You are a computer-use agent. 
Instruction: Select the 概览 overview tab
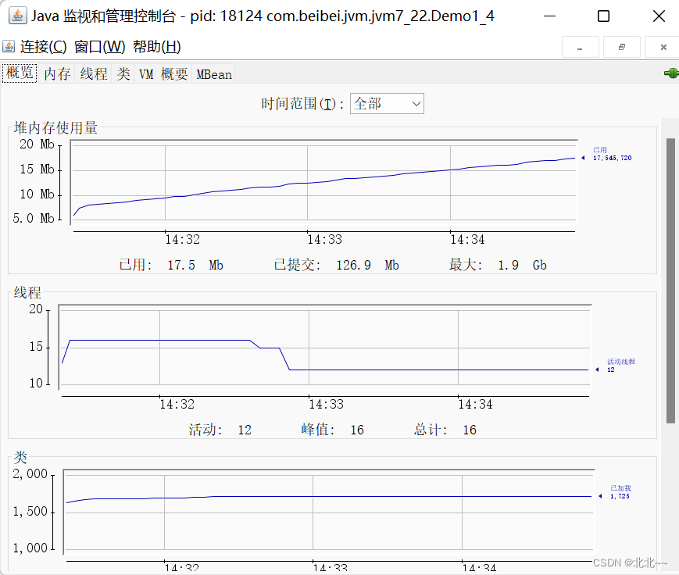coord(20,73)
